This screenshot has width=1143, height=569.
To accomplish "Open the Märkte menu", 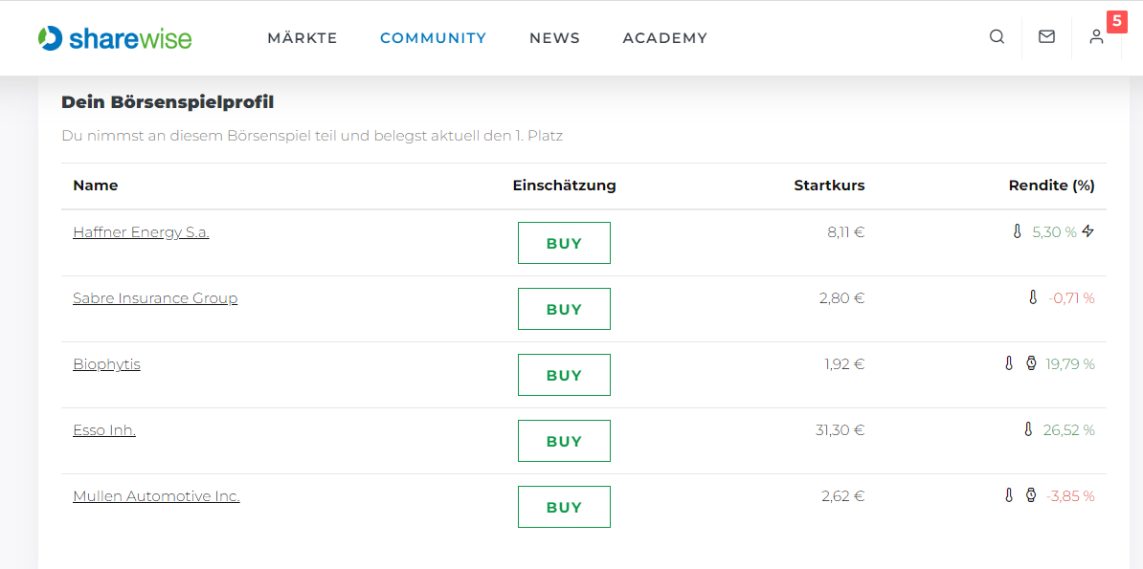I will 302,38.
